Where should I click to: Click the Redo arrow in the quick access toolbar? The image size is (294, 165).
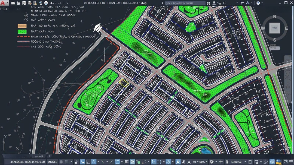point(60,3)
